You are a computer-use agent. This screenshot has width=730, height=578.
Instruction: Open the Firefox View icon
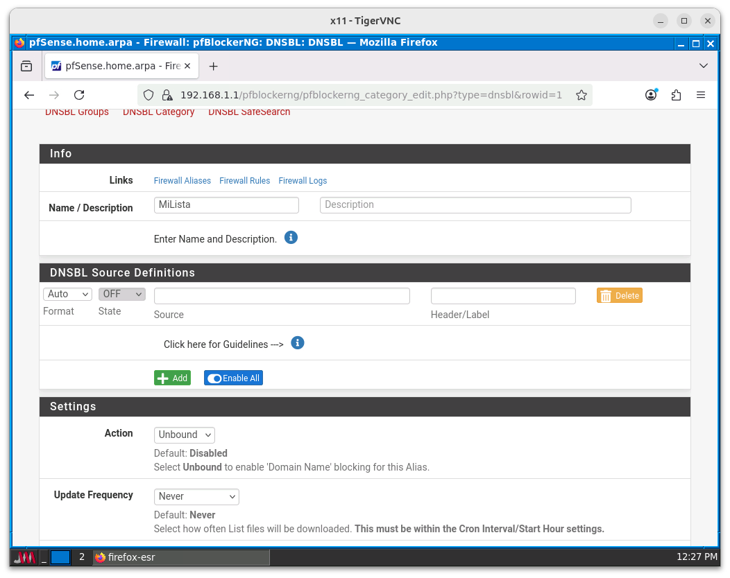pos(26,66)
